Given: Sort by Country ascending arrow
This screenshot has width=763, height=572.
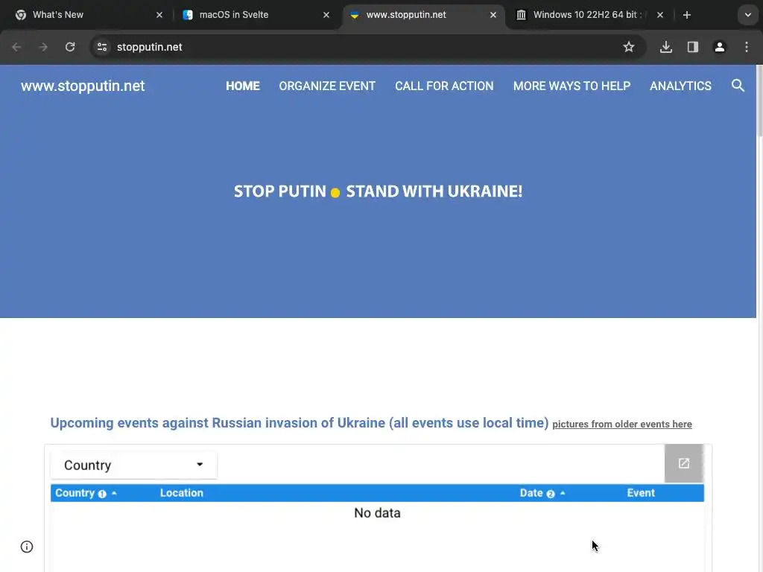Looking at the screenshot, I should 114,493.
